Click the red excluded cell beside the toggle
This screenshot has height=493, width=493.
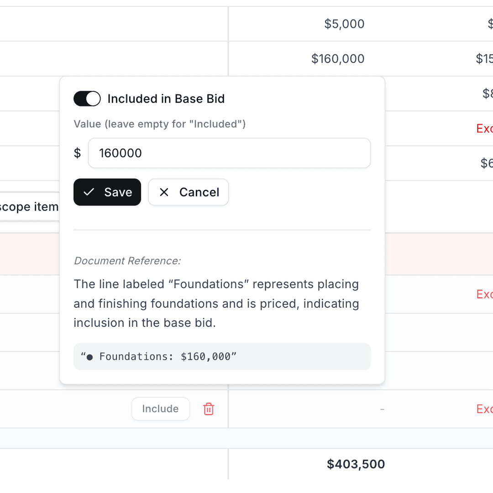click(484, 128)
